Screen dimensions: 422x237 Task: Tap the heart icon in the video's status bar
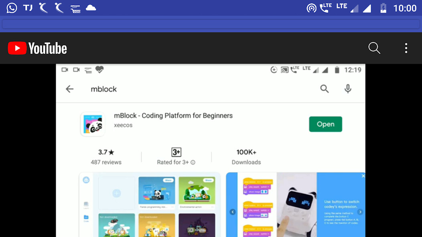(x=99, y=70)
